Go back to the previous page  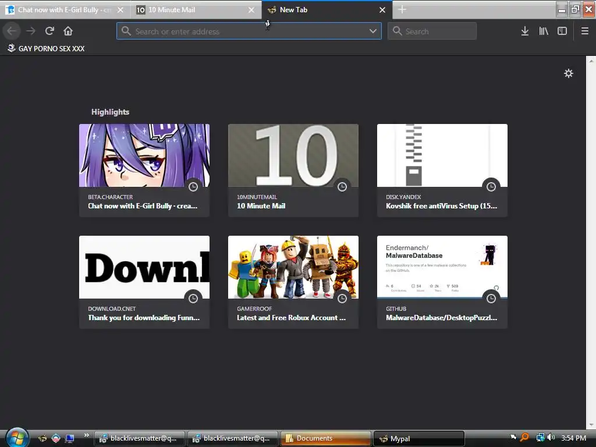(x=12, y=31)
